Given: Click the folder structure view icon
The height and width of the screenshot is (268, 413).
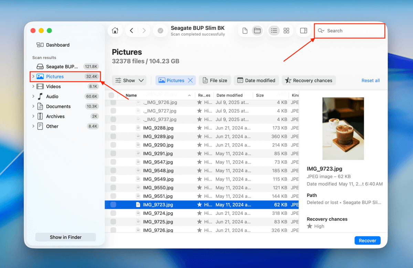Looking at the screenshot, I should click(x=257, y=30).
